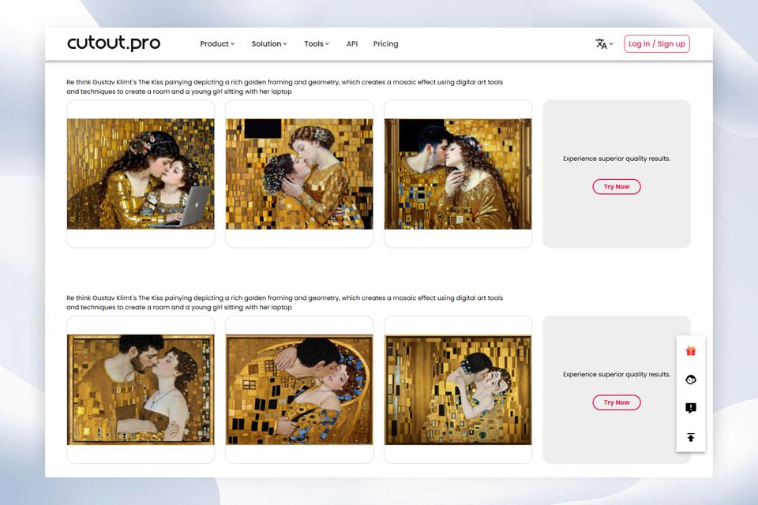Click Try Now in the lower results card
This screenshot has height=505, width=758.
click(x=617, y=402)
